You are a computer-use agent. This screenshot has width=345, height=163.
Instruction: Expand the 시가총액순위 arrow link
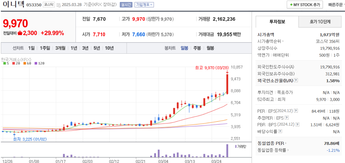[271, 41]
